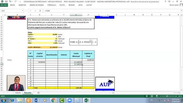
Task: Switch to the INSERTAR ribbon tab
Action: tap(22, 5)
